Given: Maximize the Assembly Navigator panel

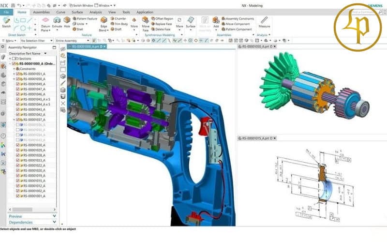Looking at the screenshot, I should point(54,47).
